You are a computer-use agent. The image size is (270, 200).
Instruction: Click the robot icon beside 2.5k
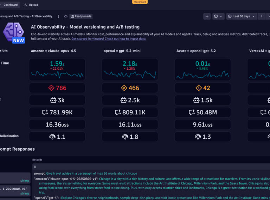pyautogui.click(x=123, y=100)
